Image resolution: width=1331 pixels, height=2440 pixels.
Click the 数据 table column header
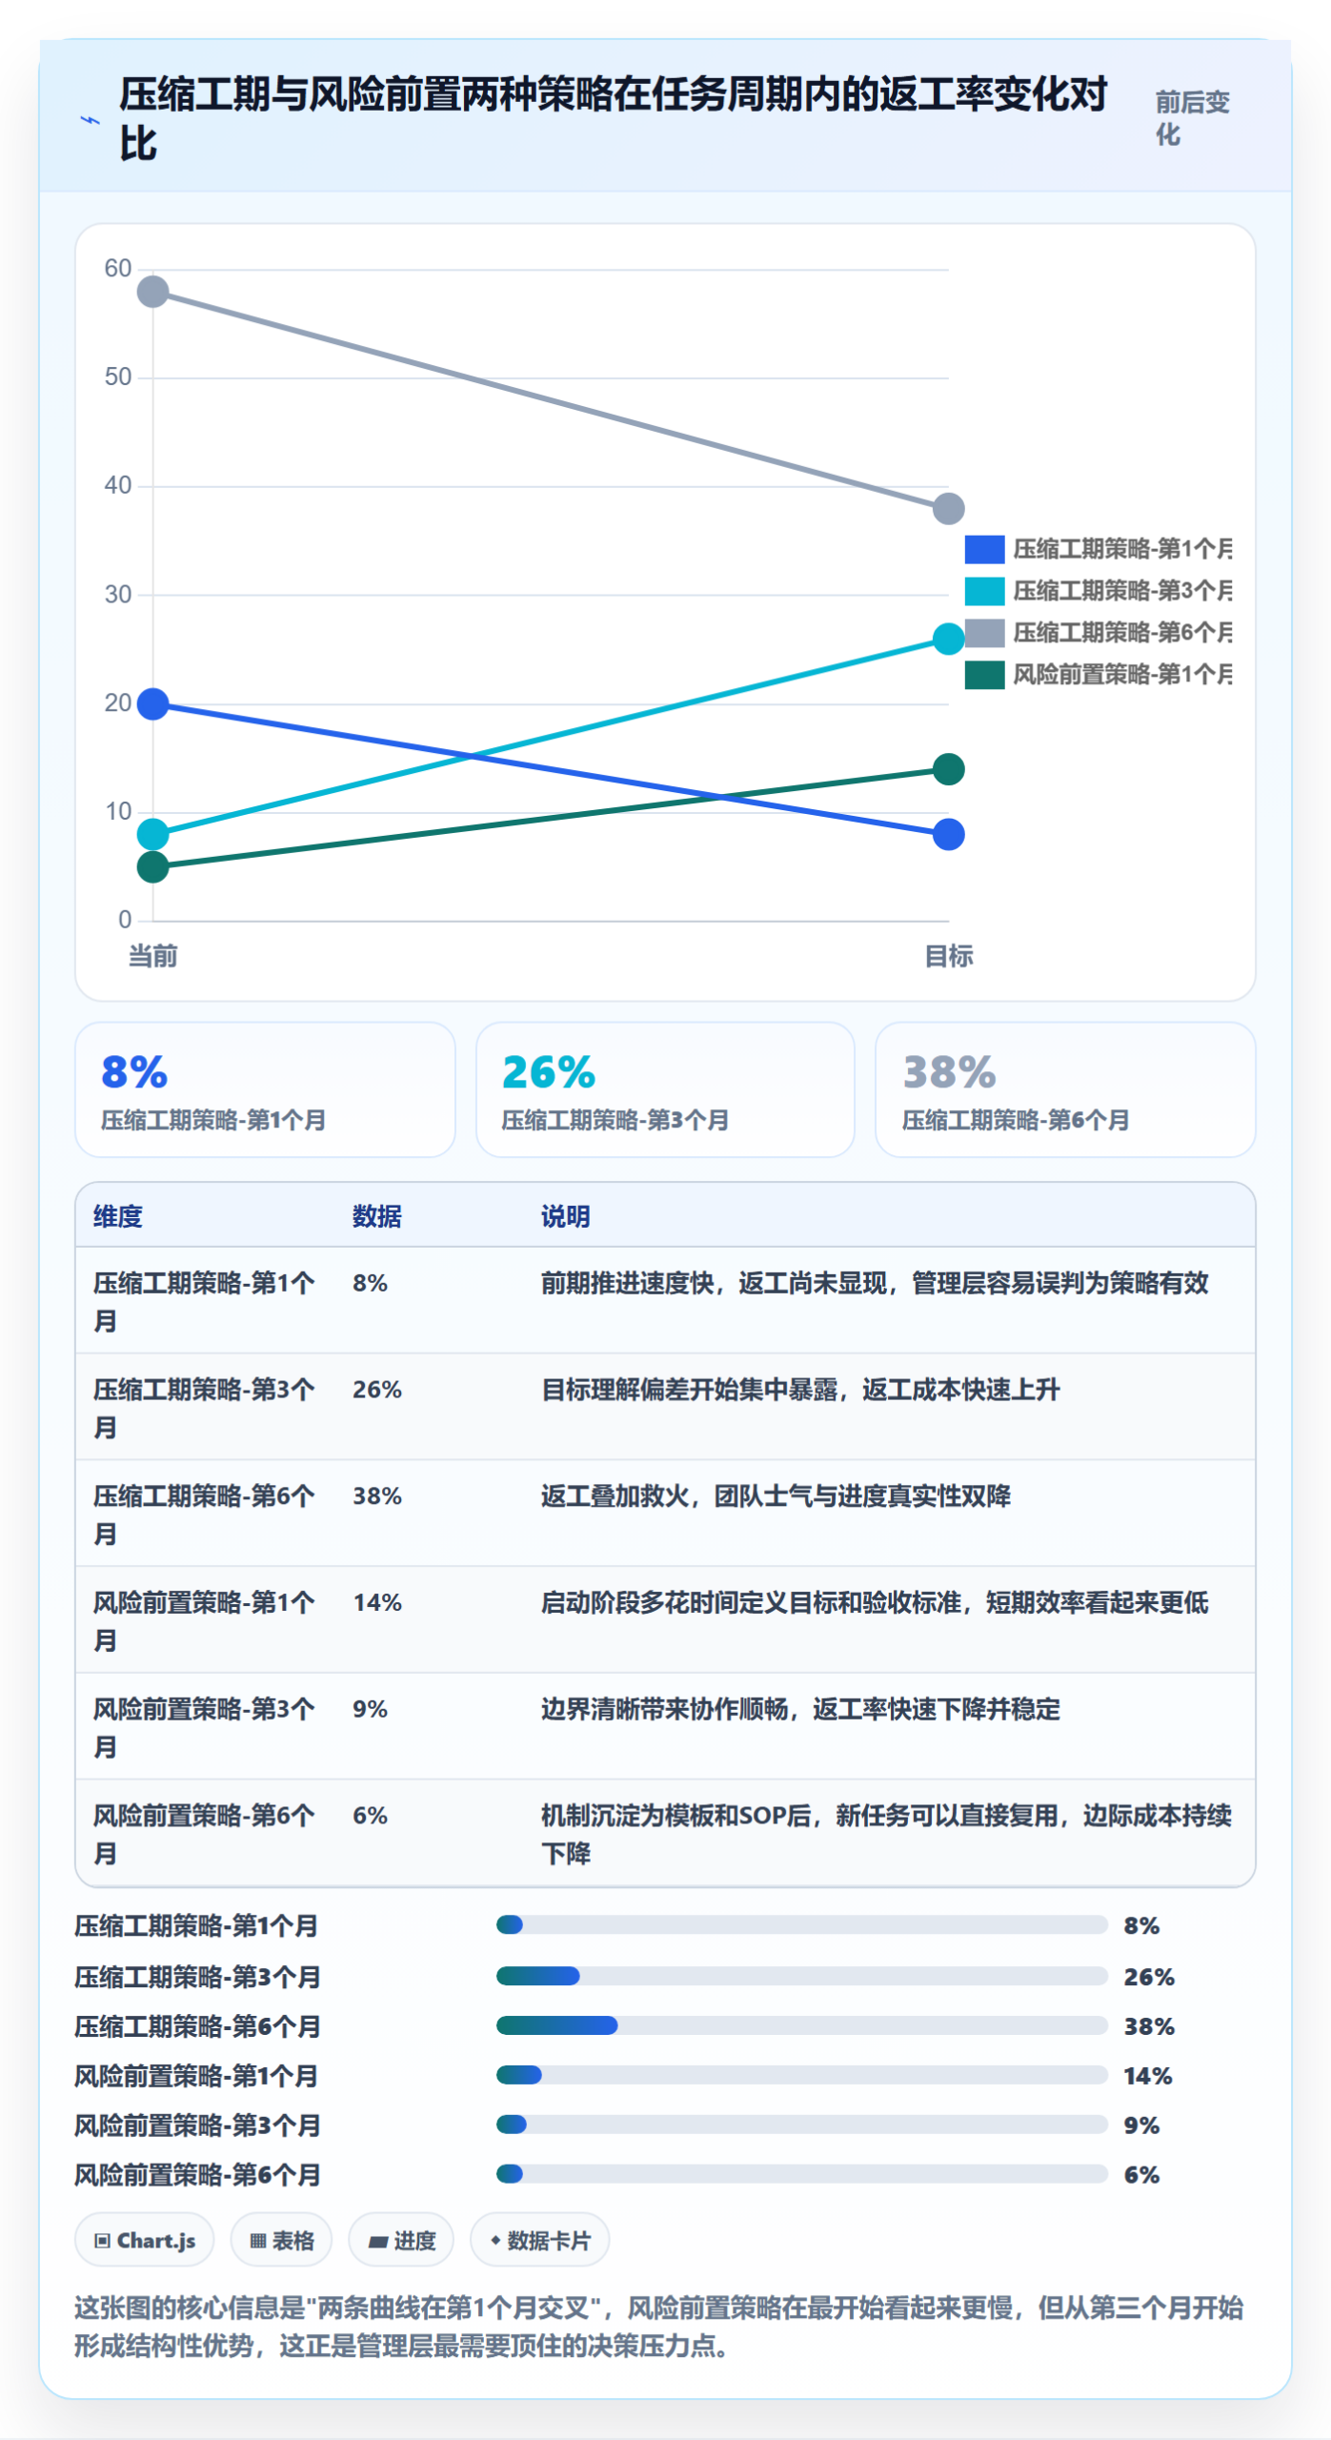(377, 1216)
